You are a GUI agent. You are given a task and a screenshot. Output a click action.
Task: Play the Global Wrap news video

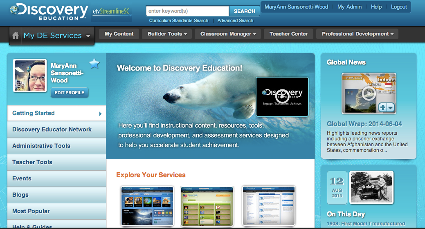(x=369, y=93)
